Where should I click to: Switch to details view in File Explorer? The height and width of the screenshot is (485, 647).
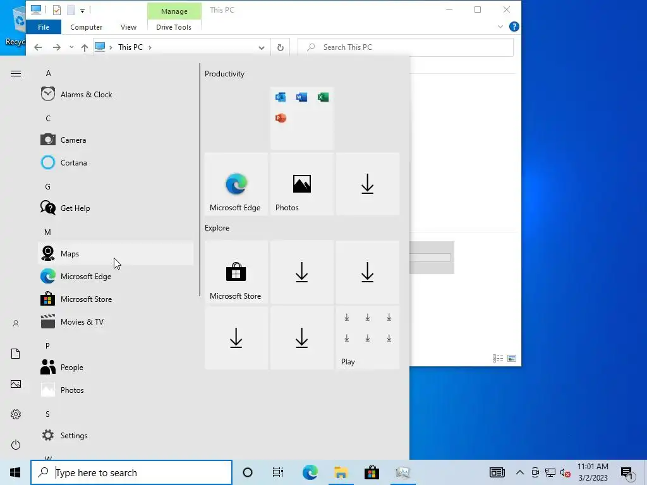498,359
